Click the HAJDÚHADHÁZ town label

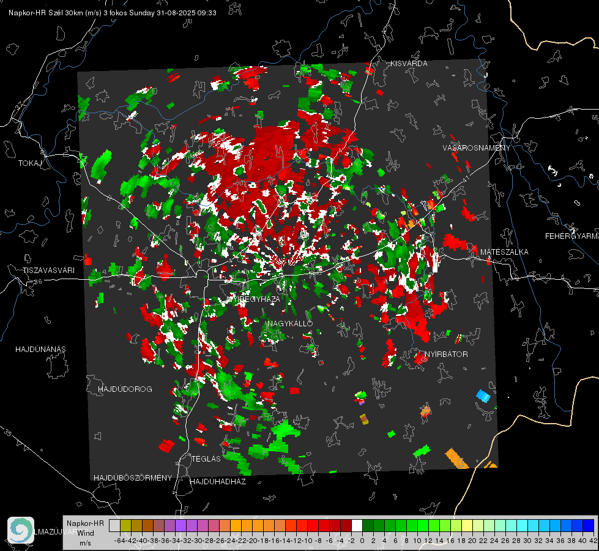pos(218,481)
